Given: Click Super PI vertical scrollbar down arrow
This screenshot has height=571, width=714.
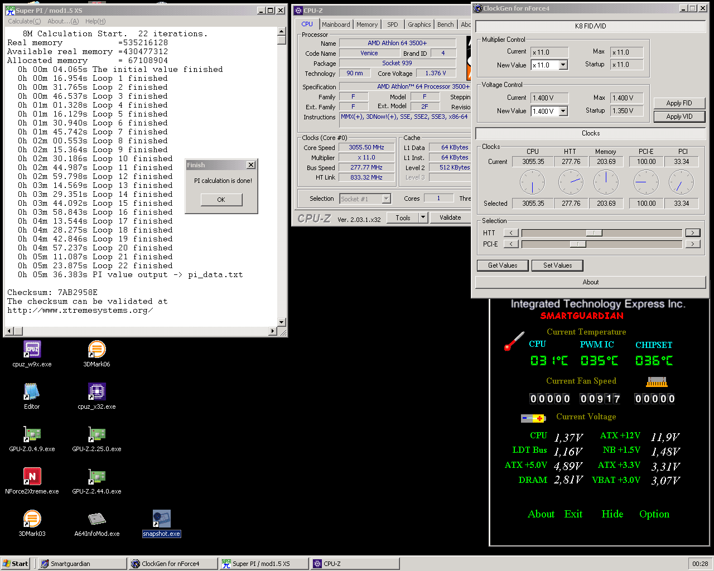Looking at the screenshot, I should coord(282,322).
